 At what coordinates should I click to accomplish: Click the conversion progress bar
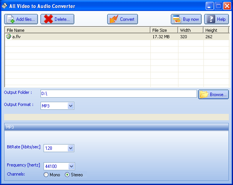(117, 117)
